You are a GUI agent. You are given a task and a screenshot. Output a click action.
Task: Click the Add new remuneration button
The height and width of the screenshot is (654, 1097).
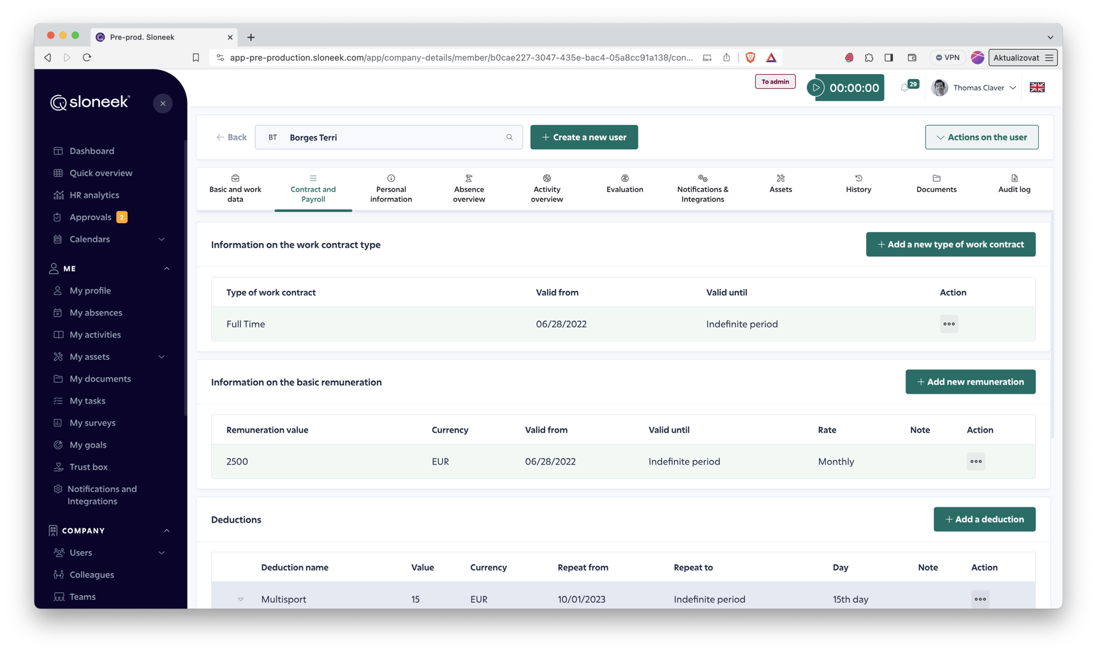[x=970, y=382]
